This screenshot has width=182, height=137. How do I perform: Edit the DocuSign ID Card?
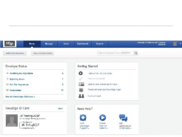tap(60, 109)
